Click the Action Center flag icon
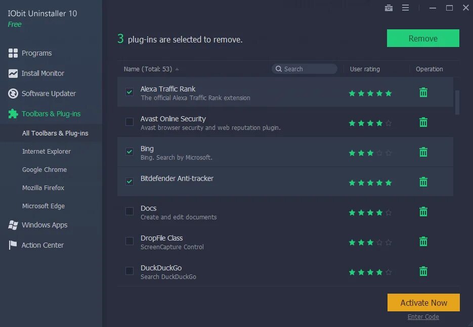Image resolution: width=473 pixels, height=327 pixels. pos(13,245)
